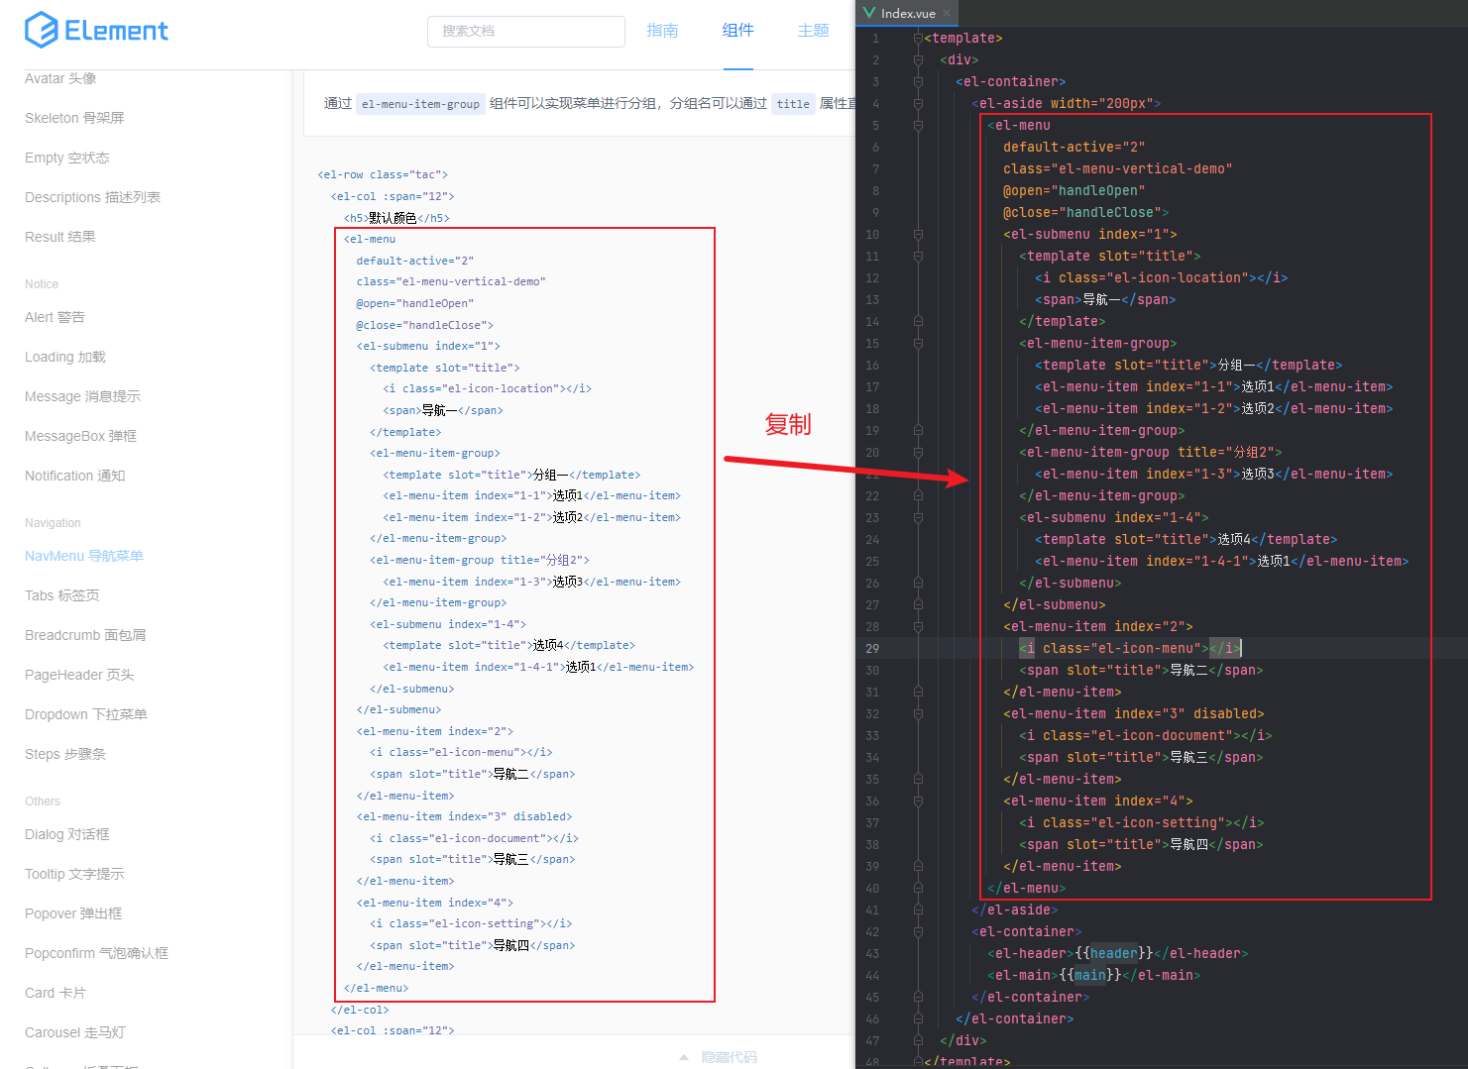Viewport: 1468px width, 1069px height.
Task: Collapse the inner el-container fold on line 42
Action: [918, 931]
